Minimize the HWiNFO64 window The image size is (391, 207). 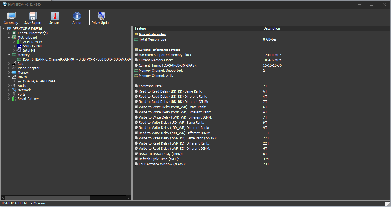point(359,4)
